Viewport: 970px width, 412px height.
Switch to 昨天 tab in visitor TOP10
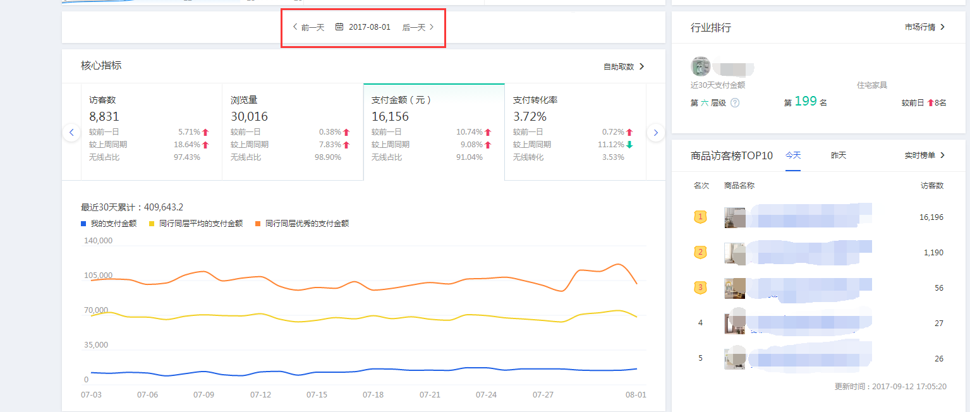(838, 155)
